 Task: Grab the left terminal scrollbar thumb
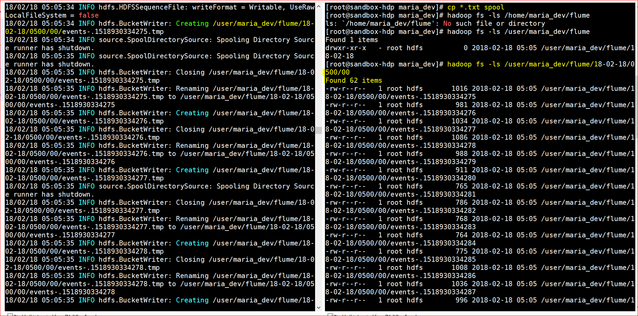click(318, 130)
